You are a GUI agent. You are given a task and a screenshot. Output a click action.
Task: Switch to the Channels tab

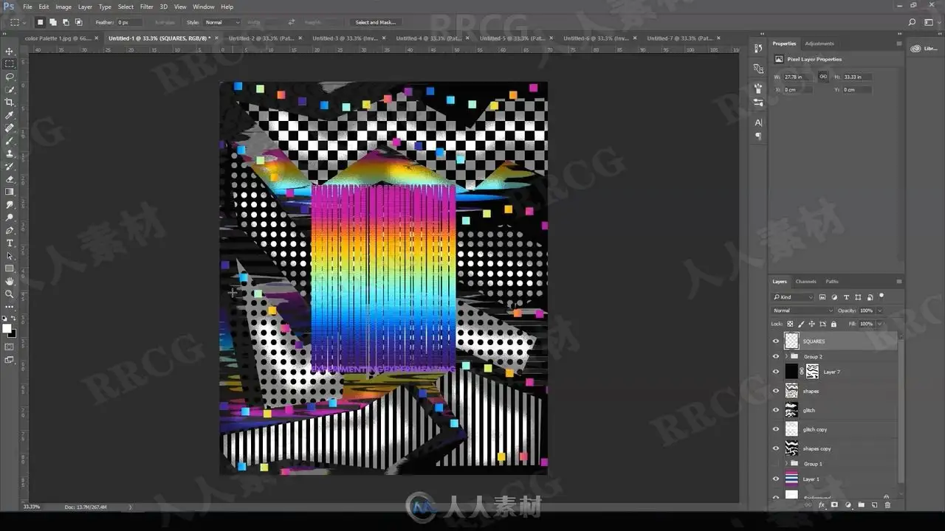tap(805, 281)
